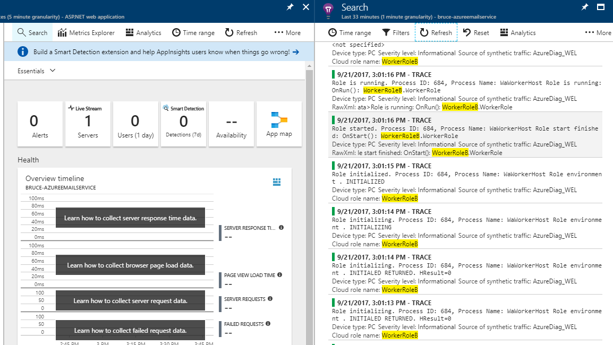Click info icon next to Server Response Time

tap(281, 228)
